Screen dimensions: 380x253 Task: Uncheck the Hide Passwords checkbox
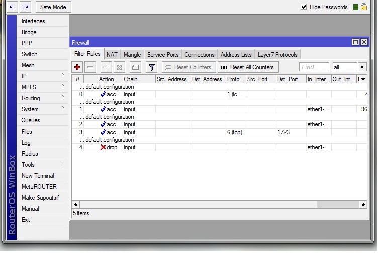[x=304, y=7]
